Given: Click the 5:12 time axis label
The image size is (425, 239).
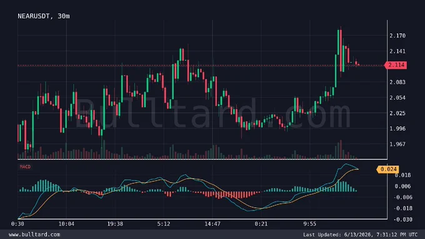Looking at the screenshot, I should (164, 224).
